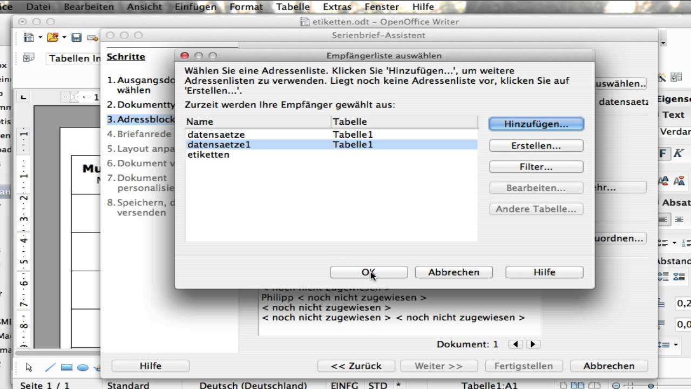
Task: Toggle italic K in sidebar
Action: 678,153
